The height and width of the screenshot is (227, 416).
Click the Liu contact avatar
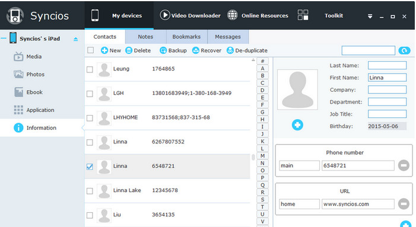tap(104, 215)
